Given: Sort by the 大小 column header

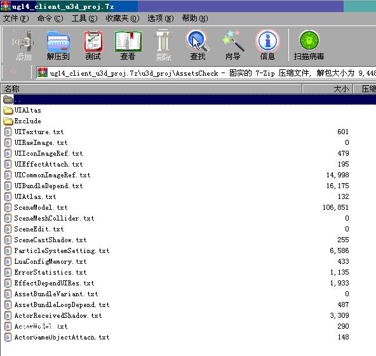Looking at the screenshot, I should [328, 89].
